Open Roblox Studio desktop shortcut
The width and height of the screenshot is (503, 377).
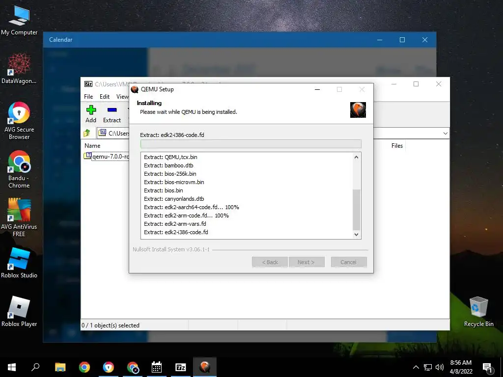click(x=19, y=263)
